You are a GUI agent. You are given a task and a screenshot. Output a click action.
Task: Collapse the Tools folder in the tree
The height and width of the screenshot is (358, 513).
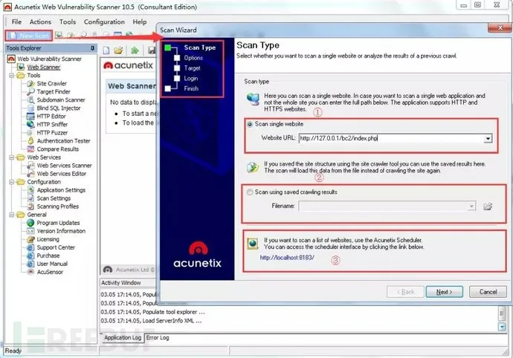pos(11,76)
